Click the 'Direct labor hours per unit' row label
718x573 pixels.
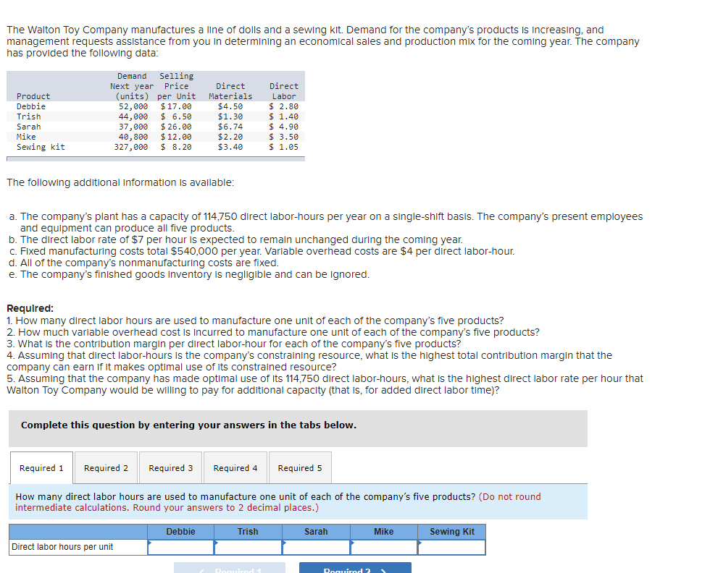[62, 547]
